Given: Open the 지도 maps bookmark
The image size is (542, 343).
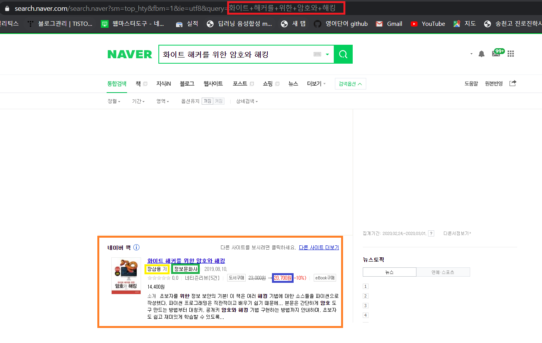Looking at the screenshot, I should (464, 24).
